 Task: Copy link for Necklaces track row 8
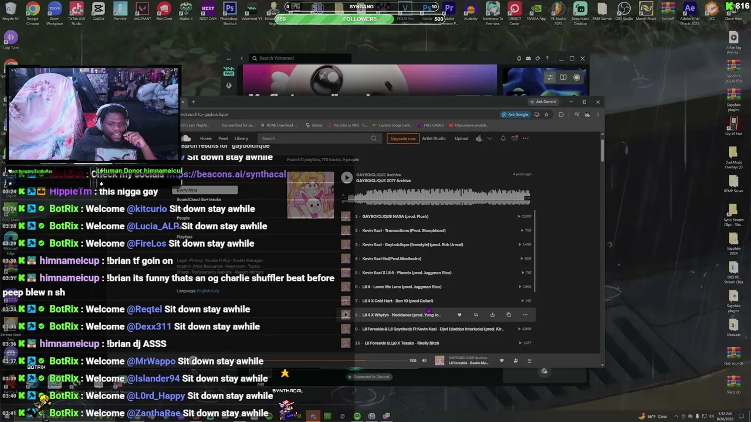(509, 315)
